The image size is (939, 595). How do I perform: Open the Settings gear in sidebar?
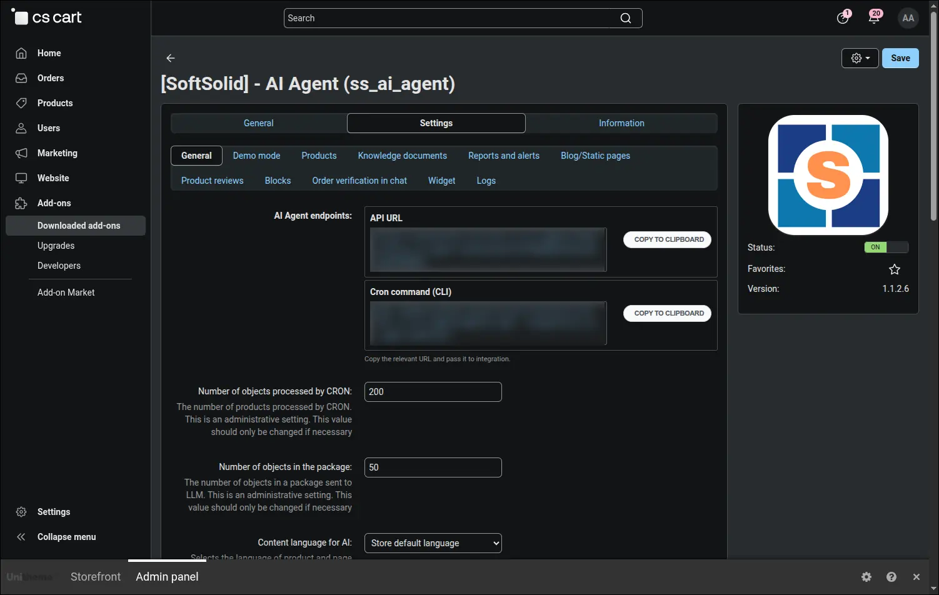21,512
